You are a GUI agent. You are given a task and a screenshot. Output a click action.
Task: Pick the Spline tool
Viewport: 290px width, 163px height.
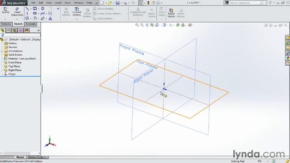[x=43, y=14]
